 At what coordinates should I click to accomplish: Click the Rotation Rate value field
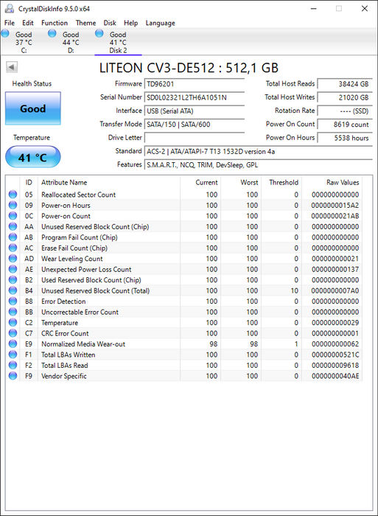(x=345, y=111)
